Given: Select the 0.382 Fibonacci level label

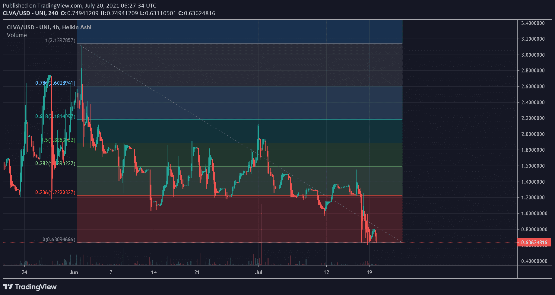Looking at the screenshot, I should [x=55, y=163].
